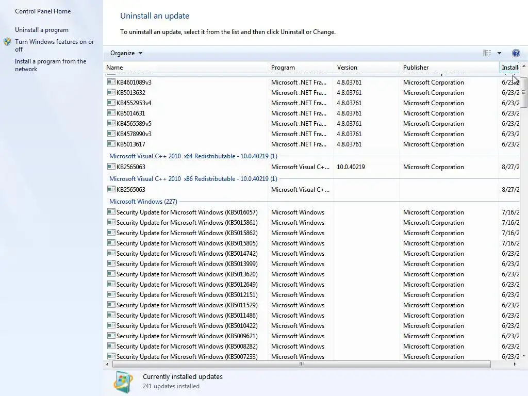Click the Windows features shield icon

[7, 42]
